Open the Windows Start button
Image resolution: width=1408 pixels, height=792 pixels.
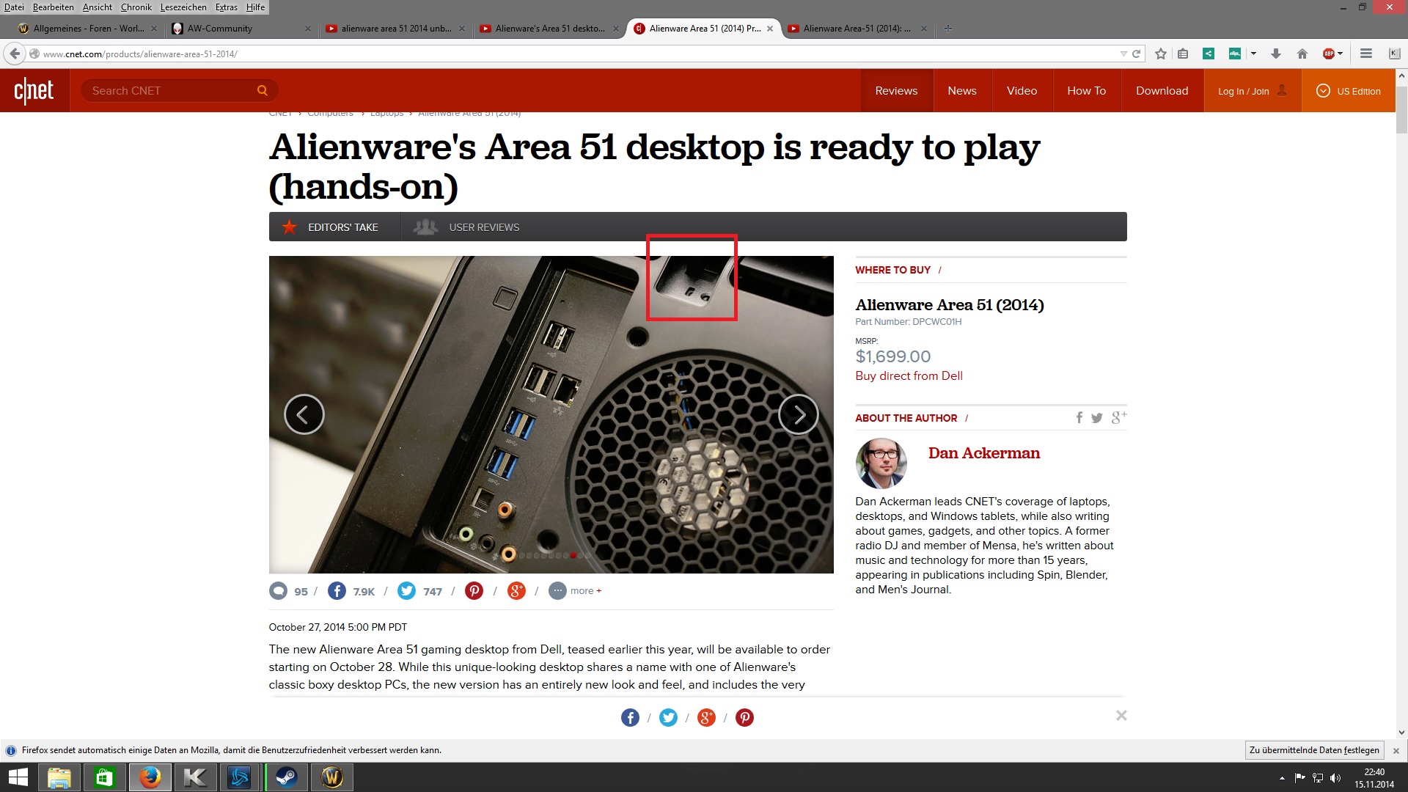click(x=18, y=777)
